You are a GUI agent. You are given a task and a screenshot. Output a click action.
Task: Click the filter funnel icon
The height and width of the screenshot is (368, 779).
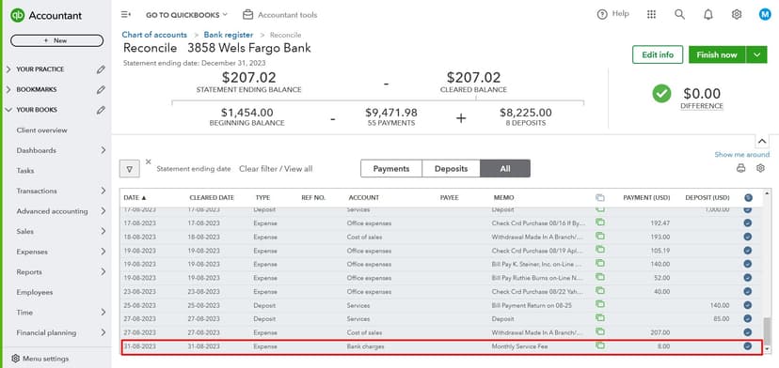(130, 169)
